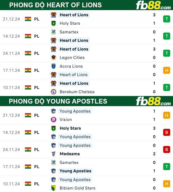Click the Vision club logo
The height and width of the screenshot is (192, 173).
[54, 120]
